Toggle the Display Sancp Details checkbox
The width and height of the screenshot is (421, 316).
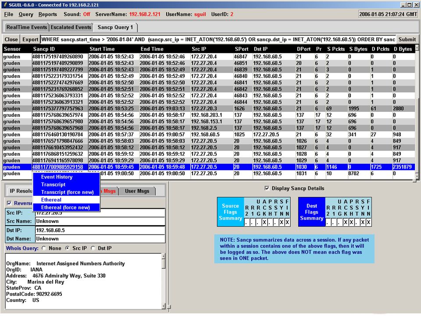[x=267, y=188]
